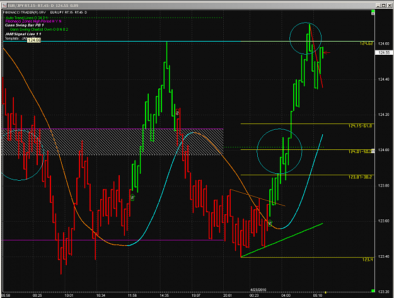
Task: Click the 124.01-50.0 Fibonacci level label
Action: click(x=360, y=151)
